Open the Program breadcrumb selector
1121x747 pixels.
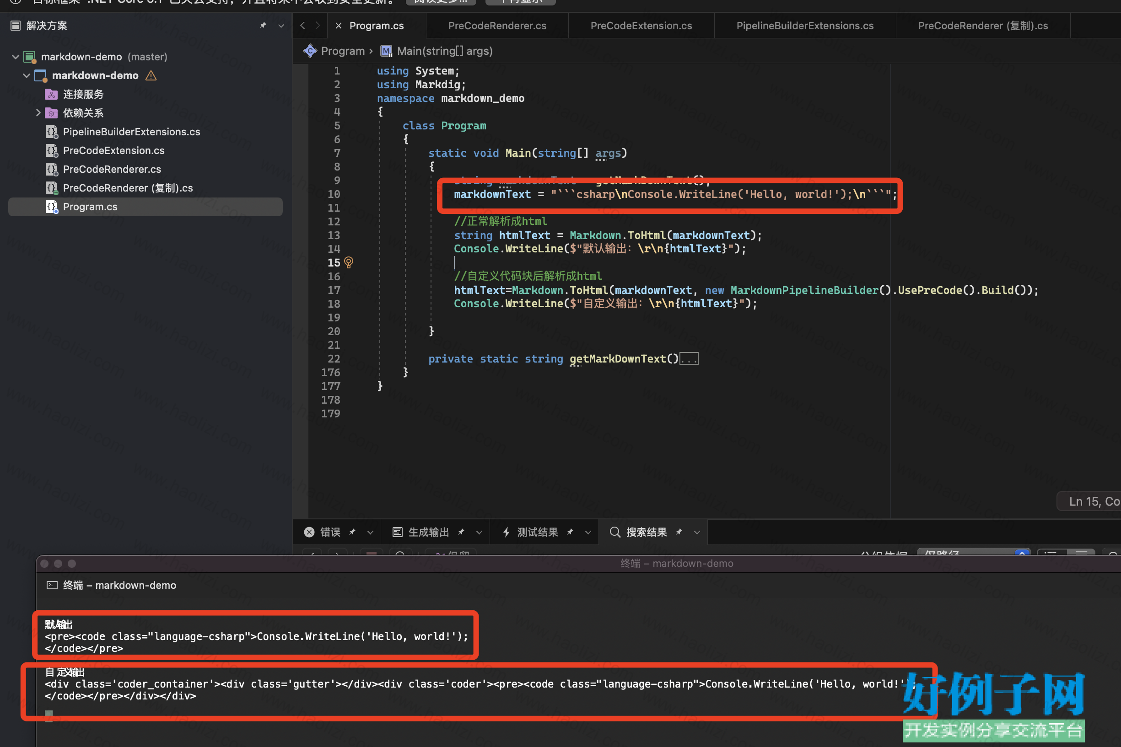click(x=343, y=51)
